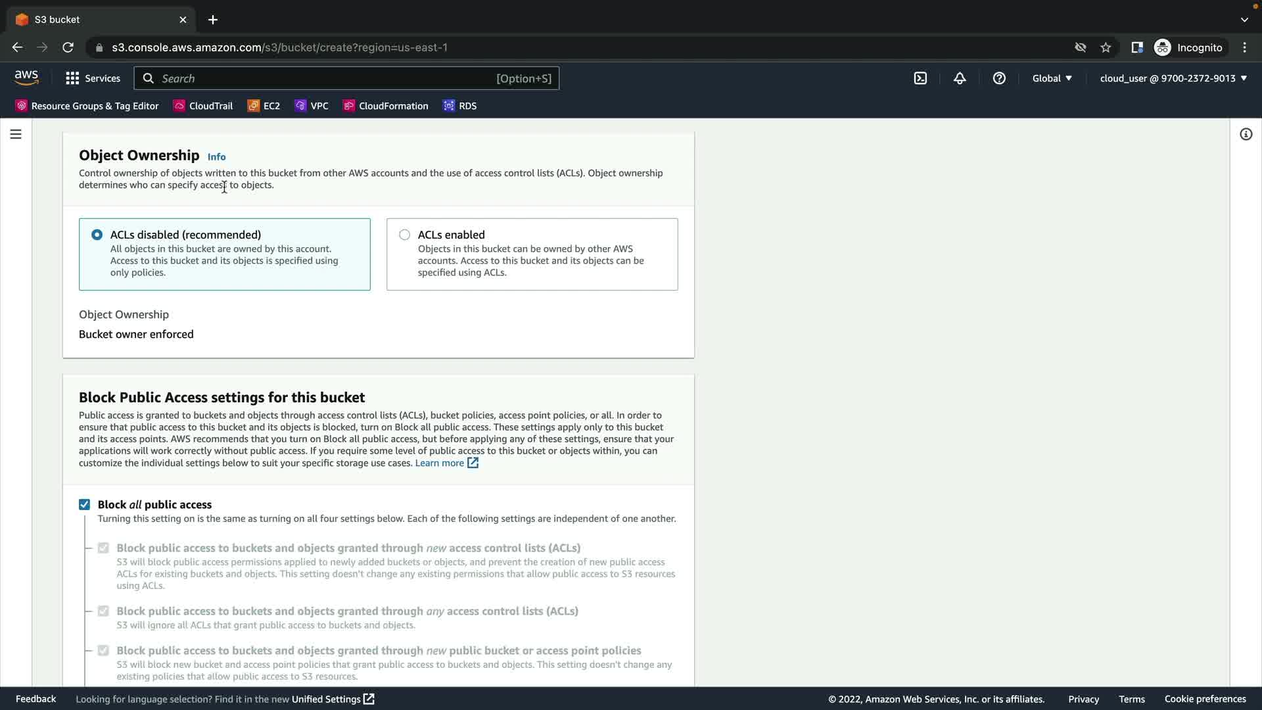Open the CloudFormation favorites shortcut
Viewport: 1262px width, 710px height.
click(385, 106)
